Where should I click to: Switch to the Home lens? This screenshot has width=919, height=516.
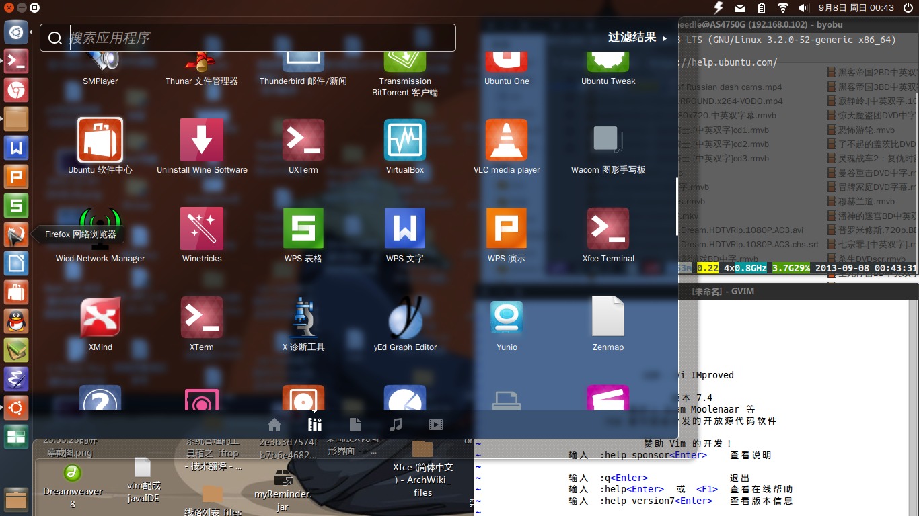tap(274, 425)
